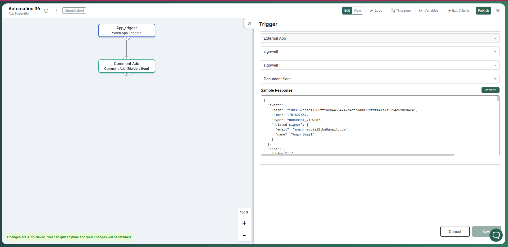Open the Logs panel
The width and height of the screenshot is (508, 247).
[376, 11]
